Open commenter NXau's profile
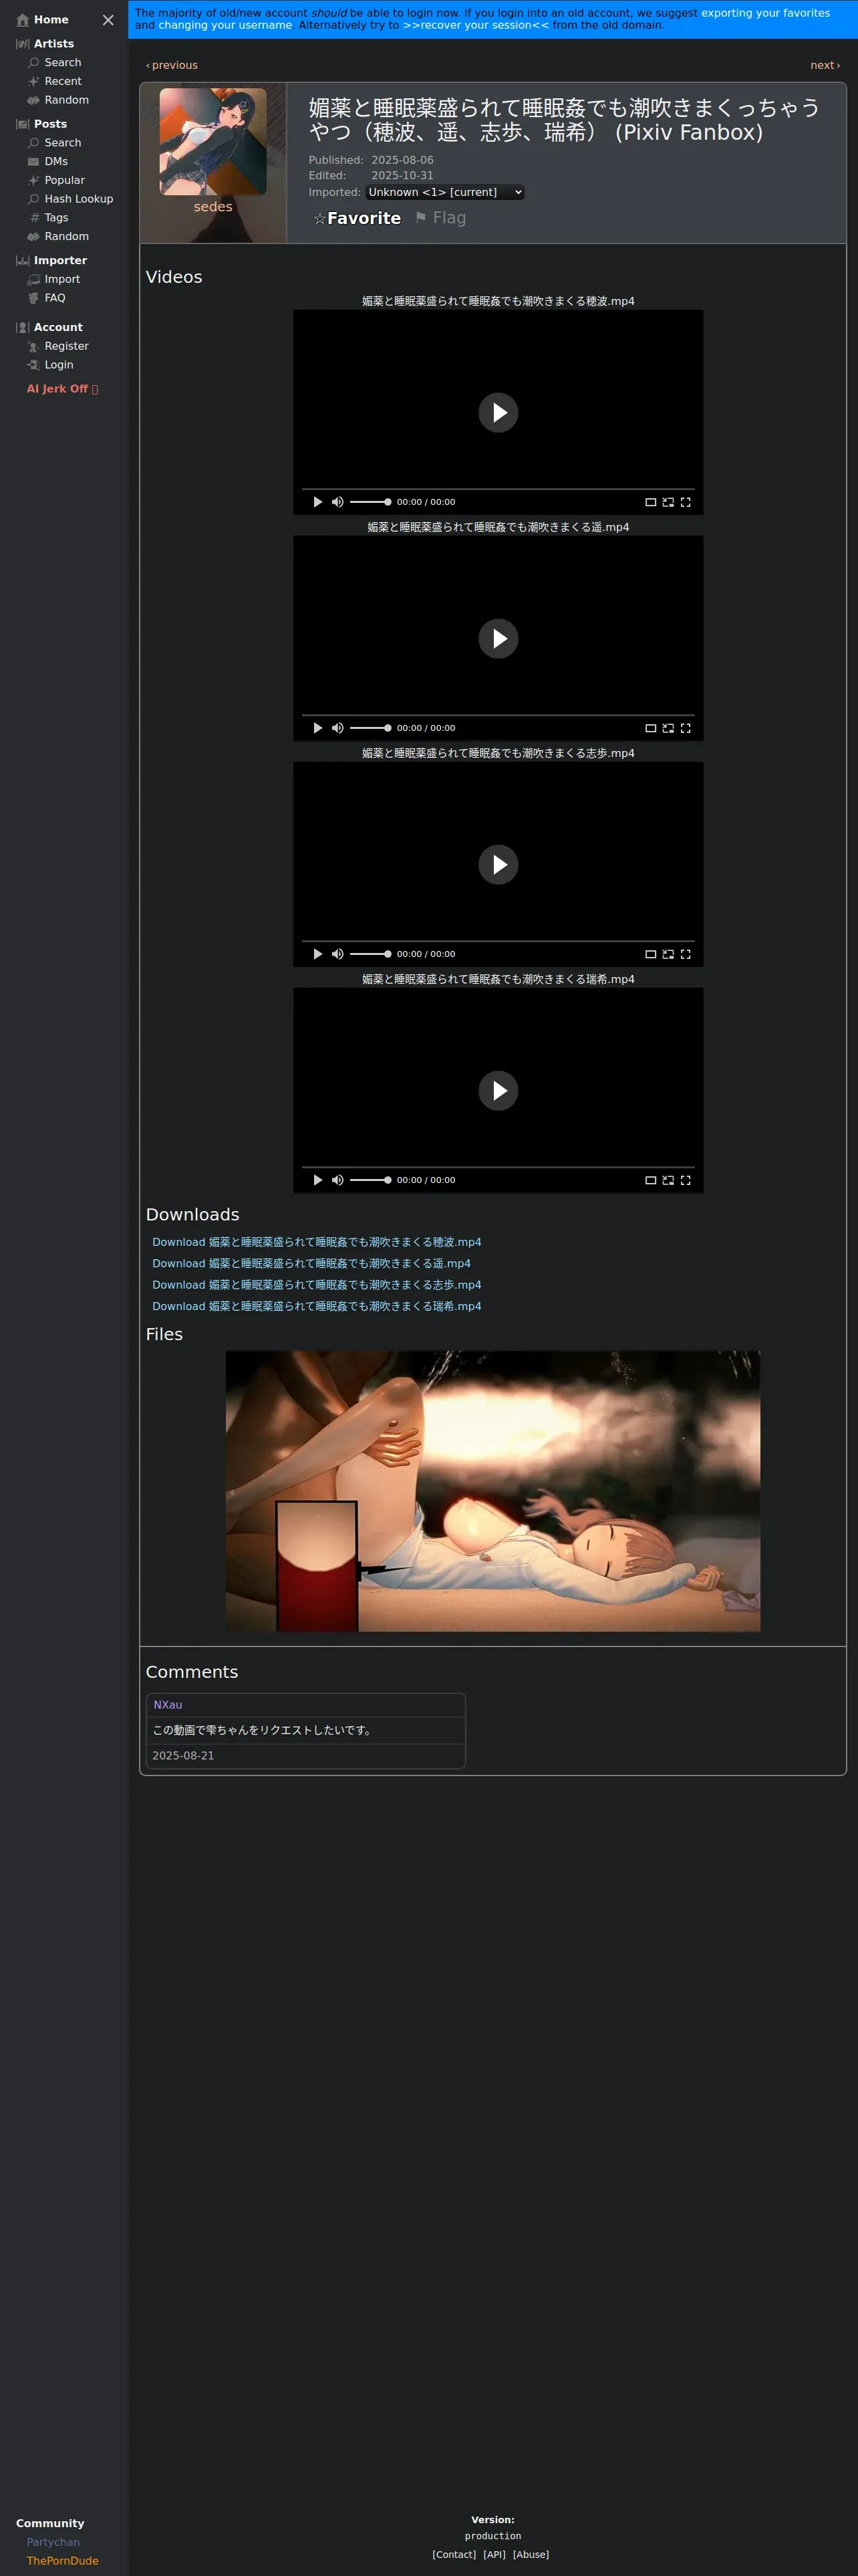This screenshot has width=858, height=2576. point(168,1705)
